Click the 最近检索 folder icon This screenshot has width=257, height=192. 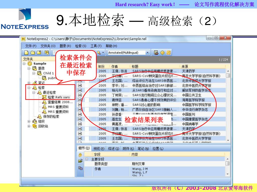[39, 92]
